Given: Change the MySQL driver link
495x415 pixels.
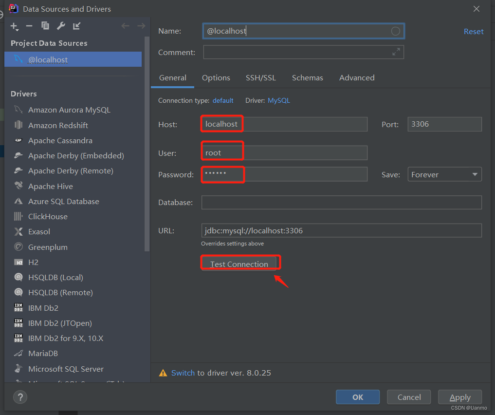Looking at the screenshot, I should point(279,100).
